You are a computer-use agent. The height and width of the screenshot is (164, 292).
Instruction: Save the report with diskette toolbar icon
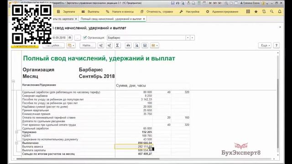pos(145,46)
